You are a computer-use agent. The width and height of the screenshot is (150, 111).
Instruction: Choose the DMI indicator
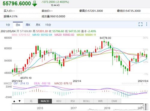(x=114, y=101)
